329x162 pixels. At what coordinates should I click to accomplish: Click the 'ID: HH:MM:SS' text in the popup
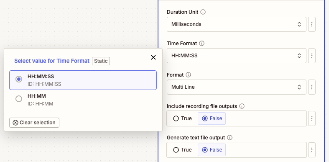point(44,84)
